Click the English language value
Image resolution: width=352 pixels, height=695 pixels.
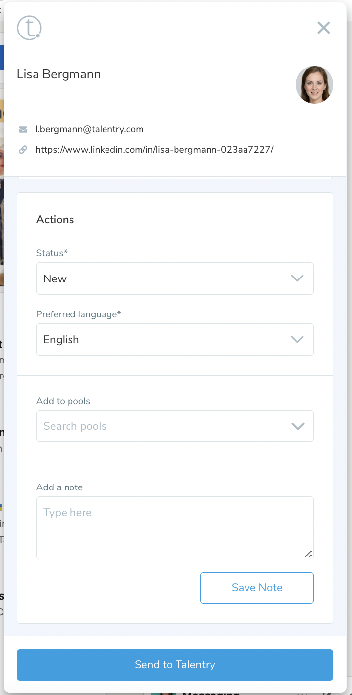click(61, 340)
